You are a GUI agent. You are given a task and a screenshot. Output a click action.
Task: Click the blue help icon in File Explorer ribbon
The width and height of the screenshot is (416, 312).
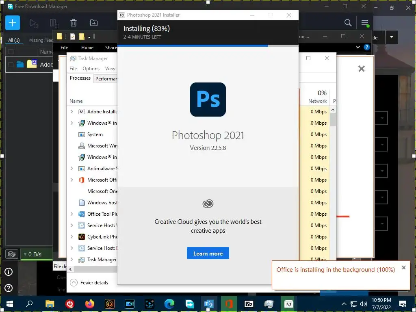click(x=367, y=48)
